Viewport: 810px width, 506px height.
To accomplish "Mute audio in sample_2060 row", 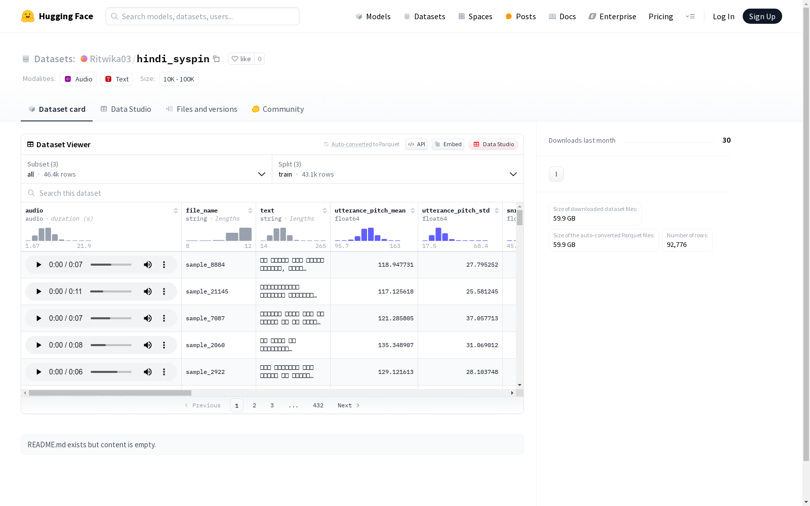I will click(148, 345).
